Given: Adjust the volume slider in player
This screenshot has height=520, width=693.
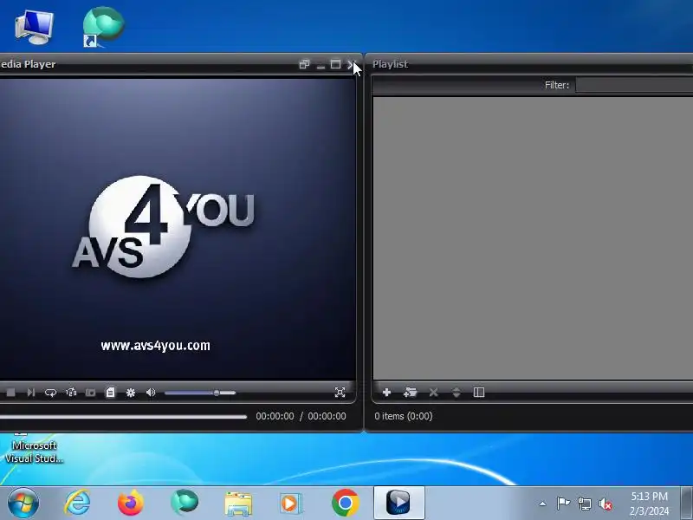Looking at the screenshot, I should [200, 393].
